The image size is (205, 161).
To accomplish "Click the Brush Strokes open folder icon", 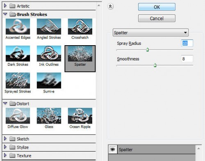I will point(13,14).
